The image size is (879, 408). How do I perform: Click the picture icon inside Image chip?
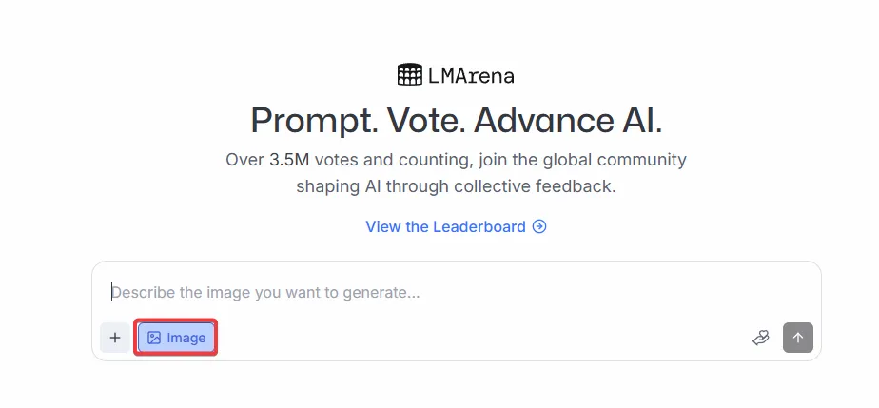pyautogui.click(x=153, y=338)
